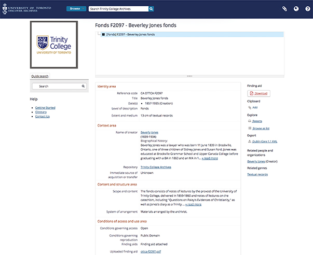Image resolution: width=313 pixels, height=255 pixels.
Task: Focus the Search Trinity College Archives field
Action: click(x=118, y=9)
